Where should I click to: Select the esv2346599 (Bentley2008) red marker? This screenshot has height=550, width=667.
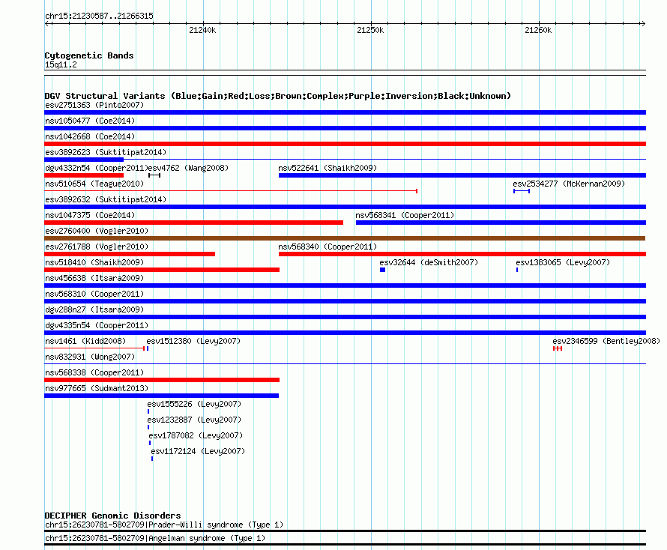tap(558, 348)
